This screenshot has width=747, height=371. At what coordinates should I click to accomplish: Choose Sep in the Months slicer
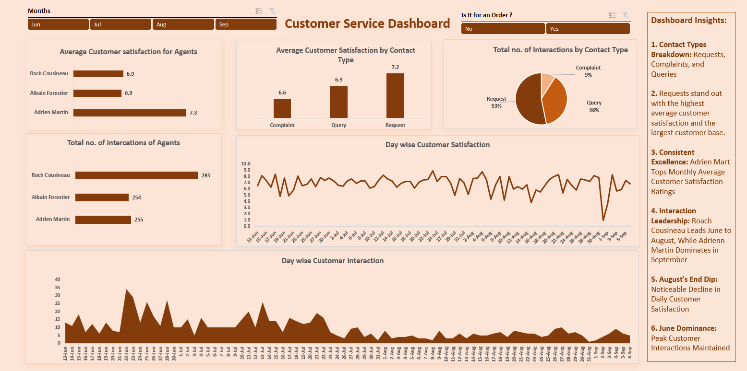click(246, 24)
